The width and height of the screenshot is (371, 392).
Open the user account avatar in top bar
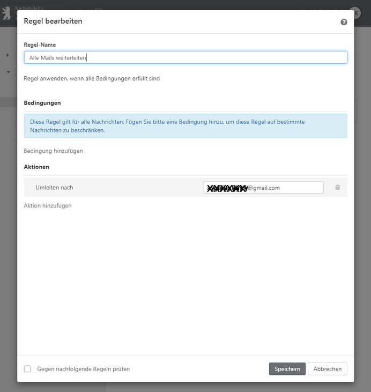coord(354,13)
